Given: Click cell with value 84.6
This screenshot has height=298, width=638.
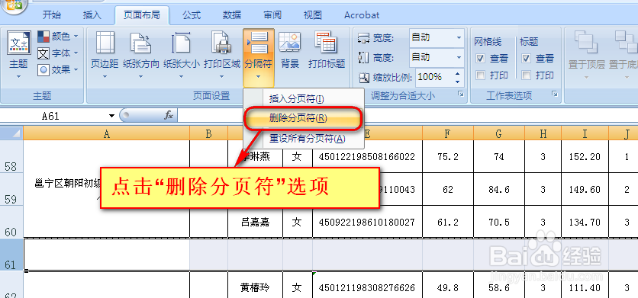Looking at the screenshot, I should point(499,190).
